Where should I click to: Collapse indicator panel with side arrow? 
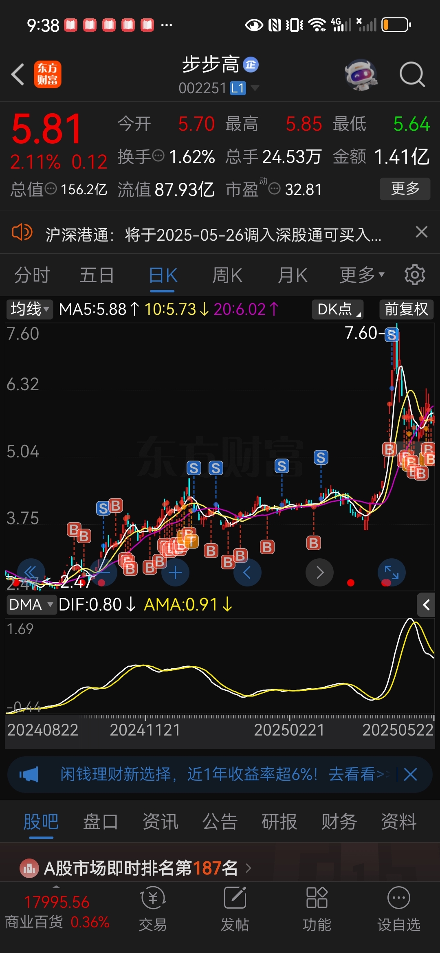click(426, 605)
